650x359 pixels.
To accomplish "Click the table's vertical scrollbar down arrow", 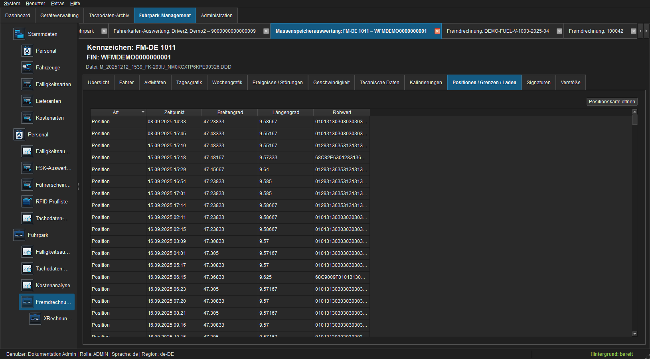I will (x=635, y=334).
